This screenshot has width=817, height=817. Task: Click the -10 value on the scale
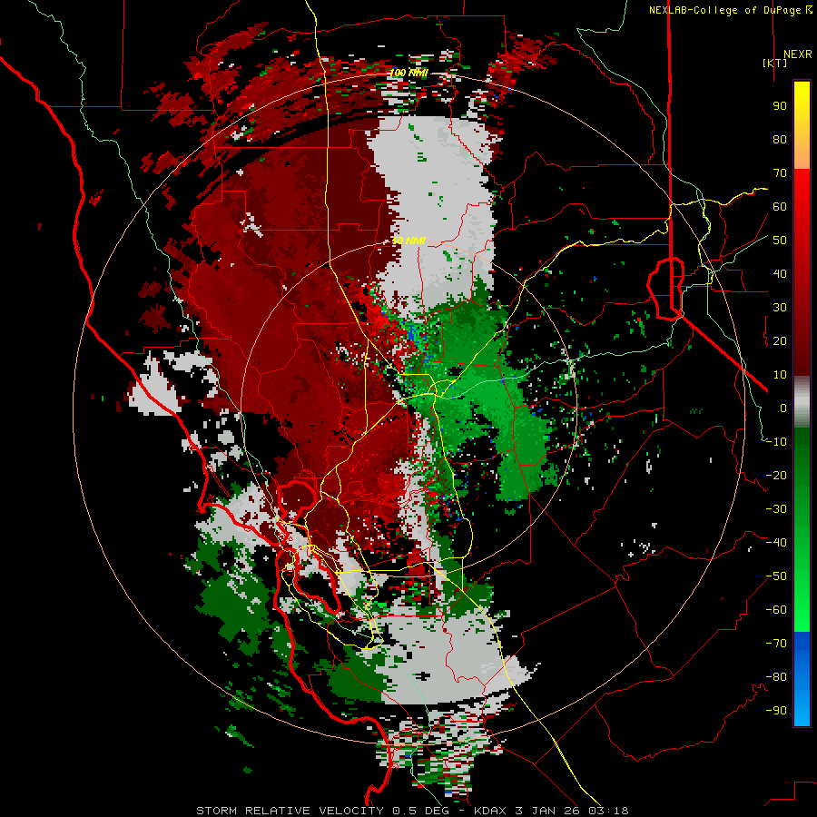pos(776,442)
